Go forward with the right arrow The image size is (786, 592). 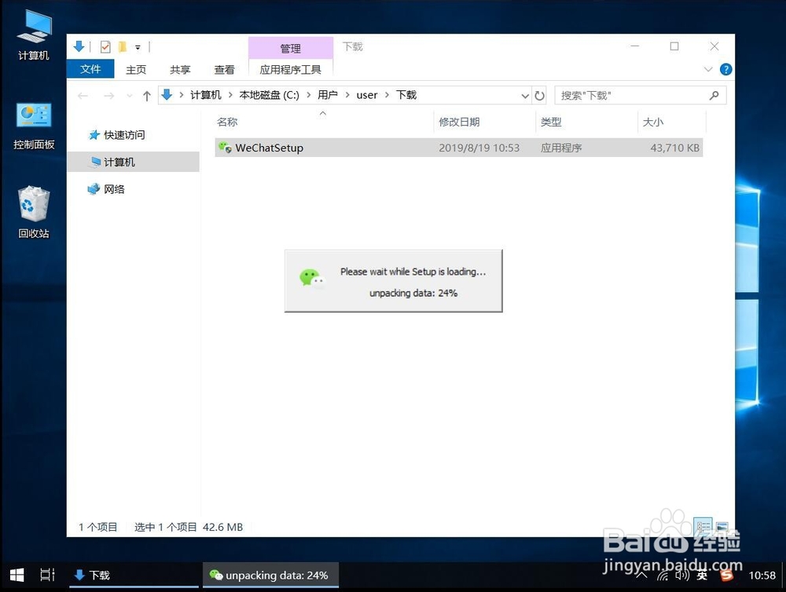coord(108,95)
